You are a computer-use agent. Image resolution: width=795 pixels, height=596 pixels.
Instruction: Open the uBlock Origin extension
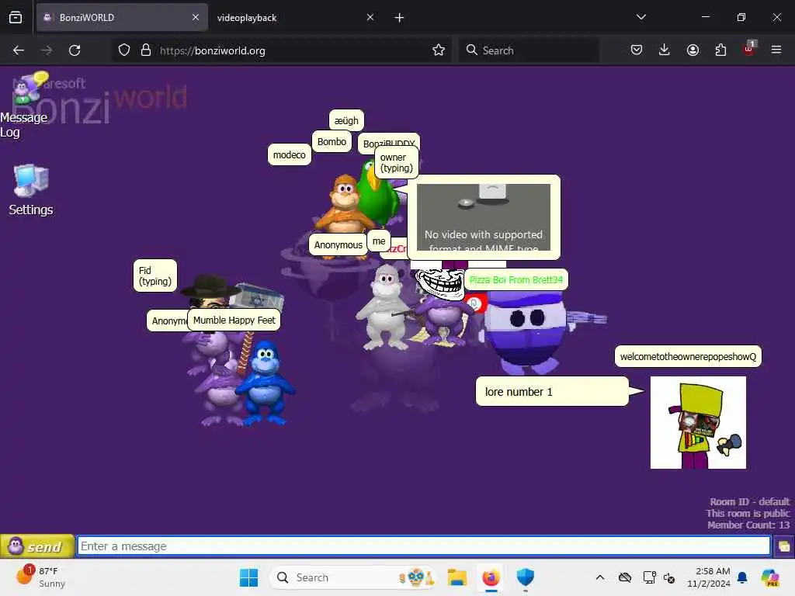(x=749, y=49)
